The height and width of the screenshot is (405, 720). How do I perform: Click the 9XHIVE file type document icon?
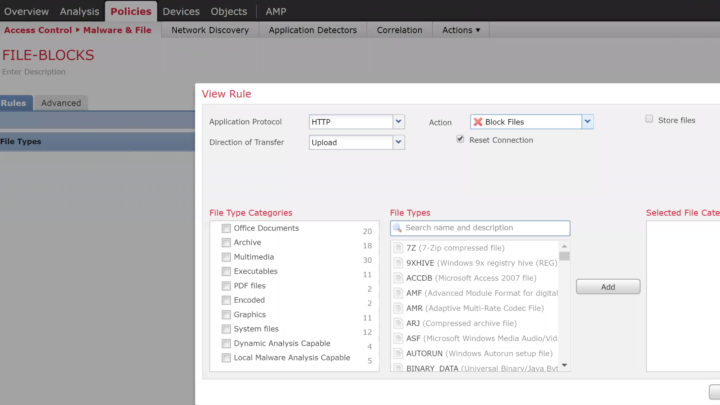(x=398, y=263)
